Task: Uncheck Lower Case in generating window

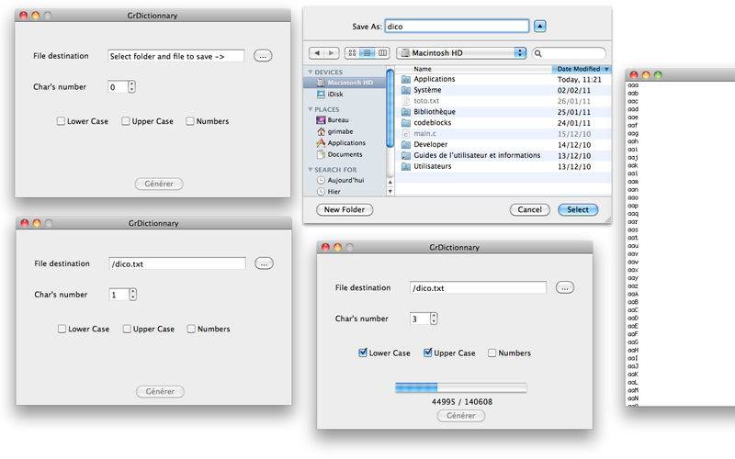Action: pos(362,353)
